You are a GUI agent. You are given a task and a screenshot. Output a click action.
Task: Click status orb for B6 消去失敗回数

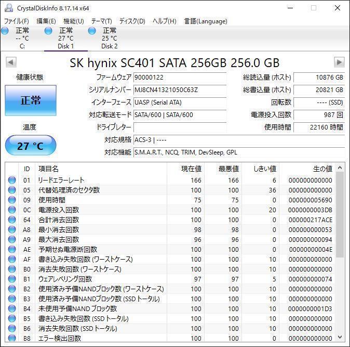12,328
